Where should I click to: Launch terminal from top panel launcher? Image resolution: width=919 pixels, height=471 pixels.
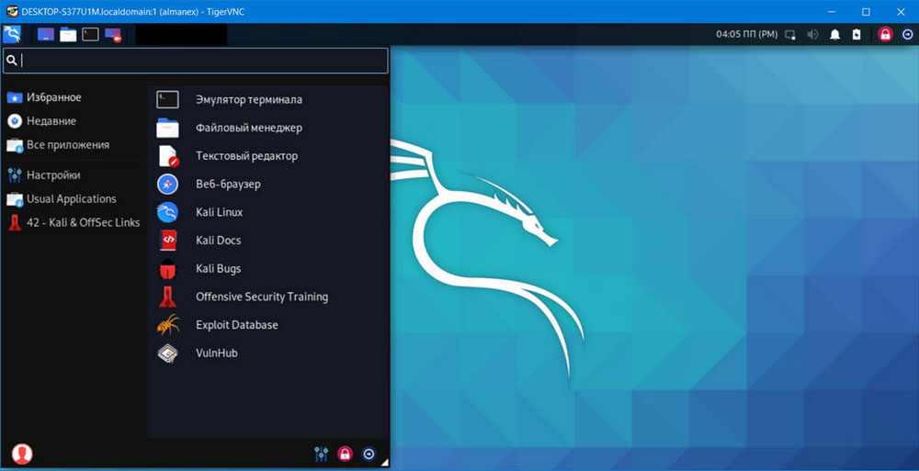coord(90,35)
